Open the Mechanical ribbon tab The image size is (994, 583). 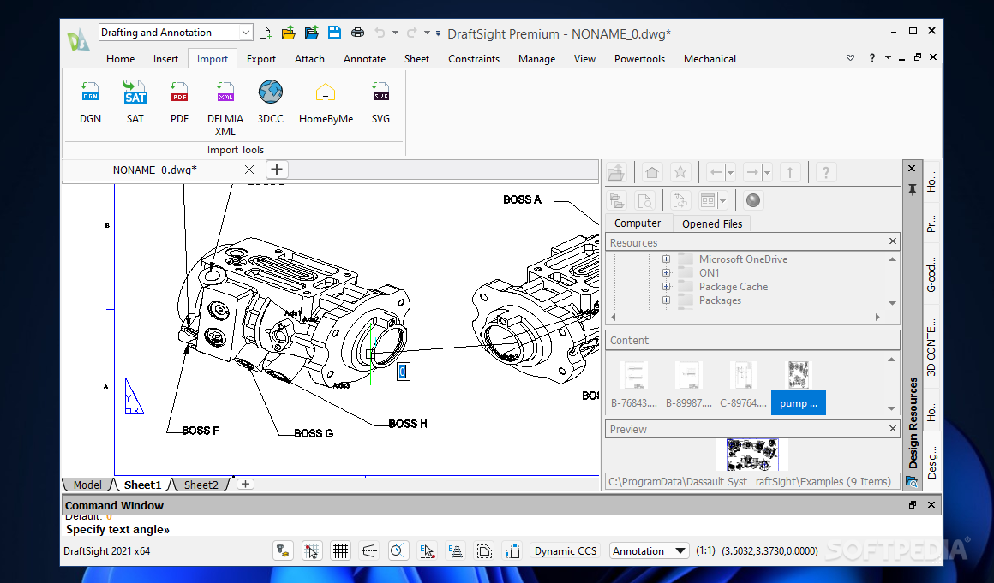coord(710,59)
